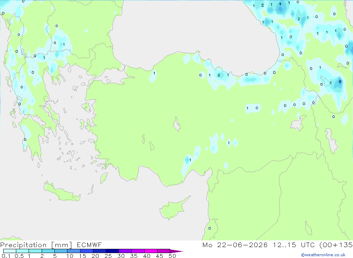Pick the 35–40 mm violet legend segment
This screenshot has height=258, width=353.
(138, 251)
